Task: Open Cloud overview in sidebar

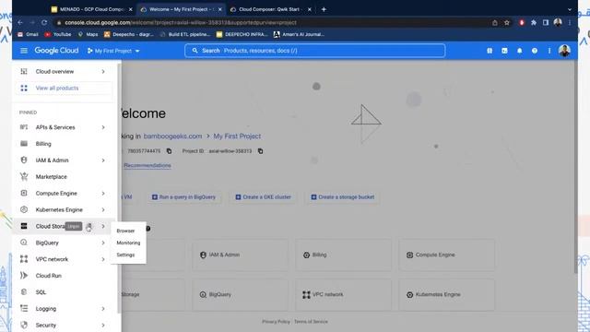Action: [x=54, y=72]
